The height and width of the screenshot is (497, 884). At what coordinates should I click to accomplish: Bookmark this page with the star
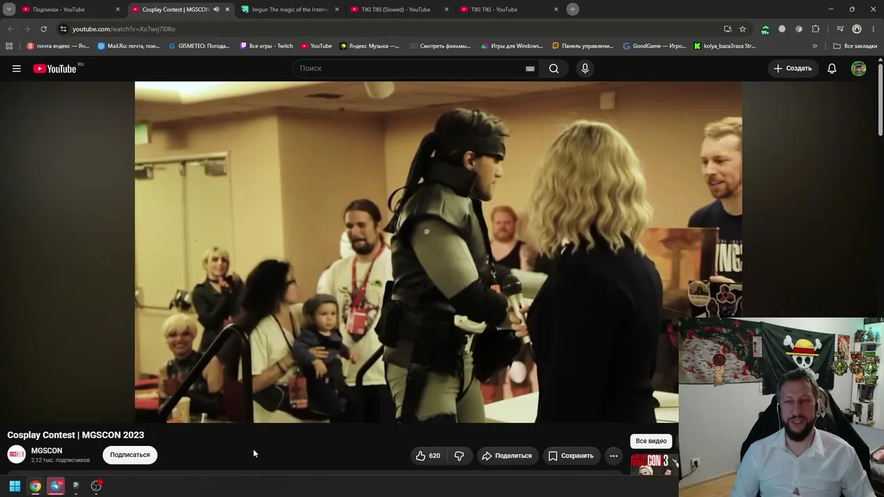(x=742, y=29)
